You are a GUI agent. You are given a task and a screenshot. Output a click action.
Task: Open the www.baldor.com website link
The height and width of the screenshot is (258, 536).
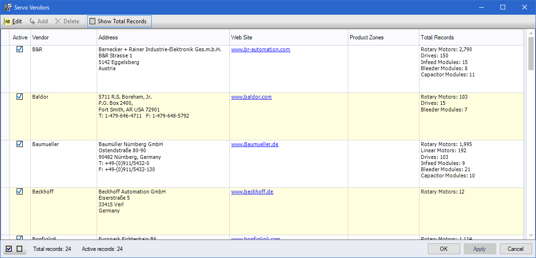point(251,97)
